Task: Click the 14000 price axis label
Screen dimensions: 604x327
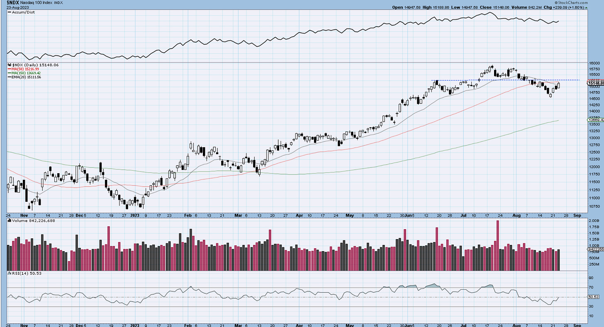Action: [x=594, y=111]
